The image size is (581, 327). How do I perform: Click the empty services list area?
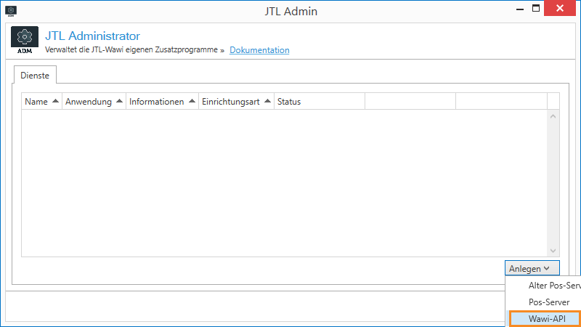[283, 182]
